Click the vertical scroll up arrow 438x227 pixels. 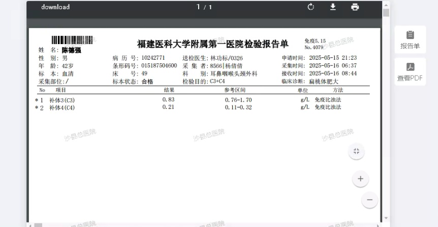(386, 5)
